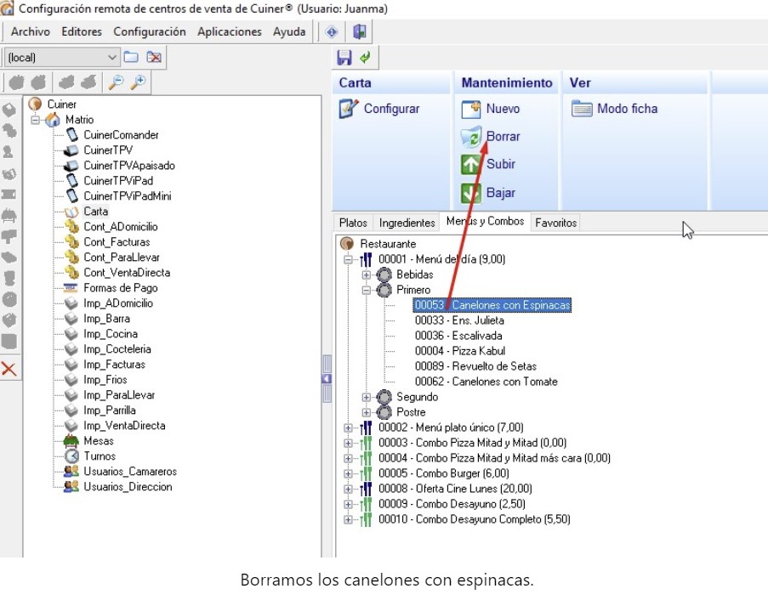The height and width of the screenshot is (600, 768).
Task: Click the Subir text button
Action: [x=501, y=164]
